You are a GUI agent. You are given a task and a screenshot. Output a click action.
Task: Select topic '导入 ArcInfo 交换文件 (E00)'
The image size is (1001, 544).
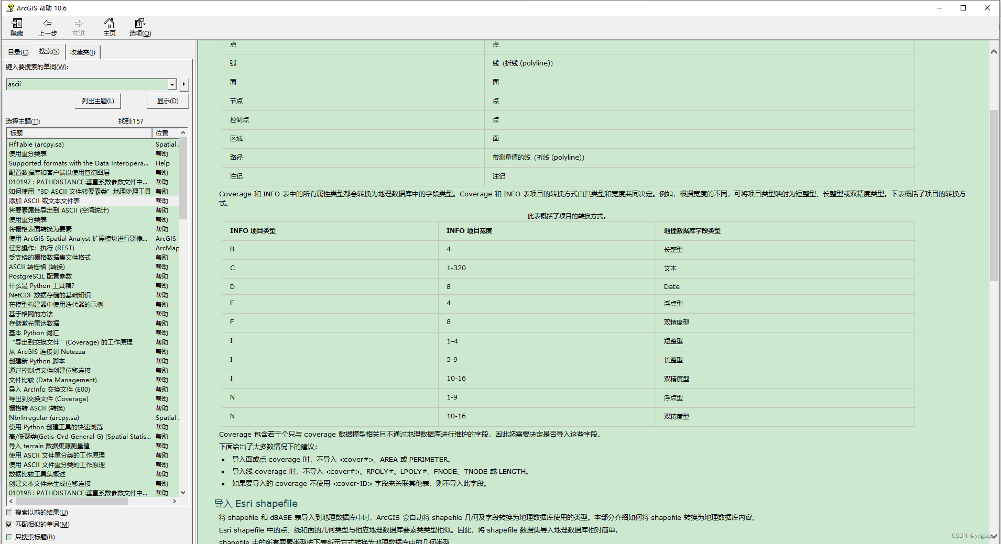(x=49, y=390)
